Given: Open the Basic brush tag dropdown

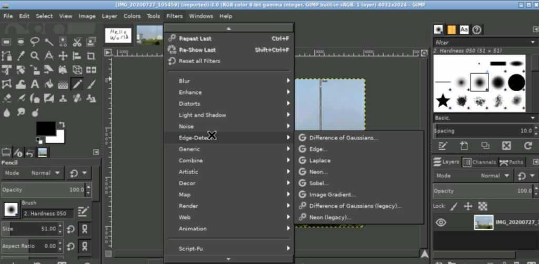Looking at the screenshot, I should point(485,118).
